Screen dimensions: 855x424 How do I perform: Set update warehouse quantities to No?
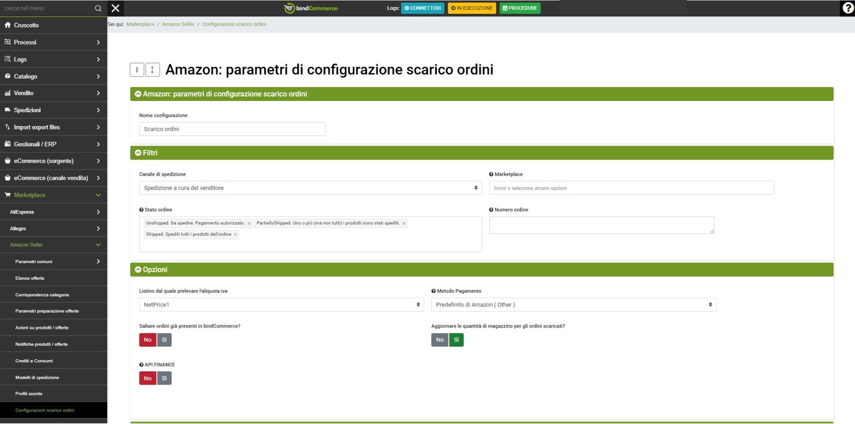[x=439, y=340]
